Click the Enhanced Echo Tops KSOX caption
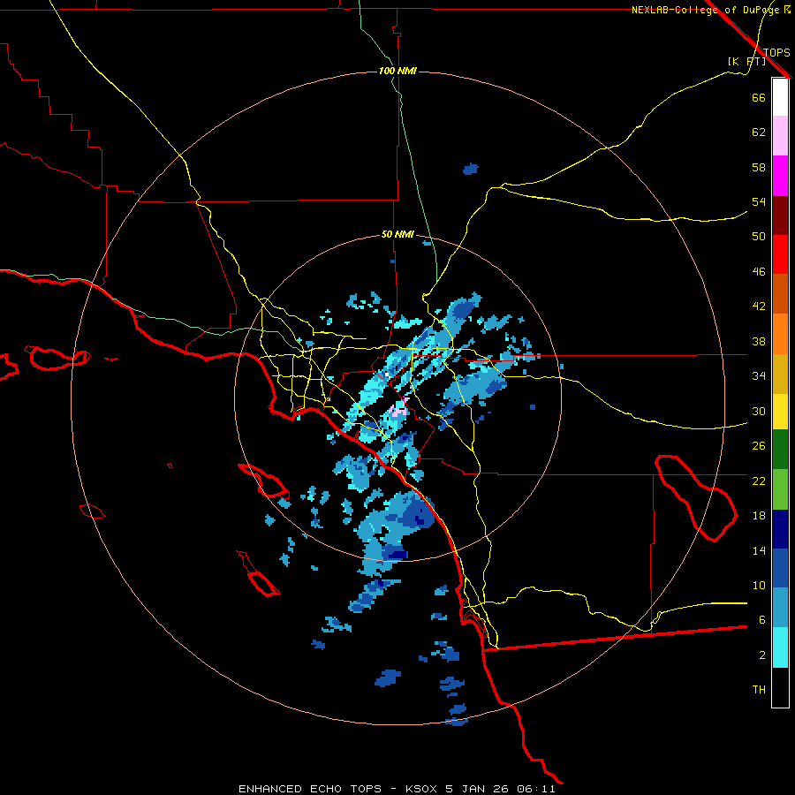The image size is (795, 795). [397, 789]
